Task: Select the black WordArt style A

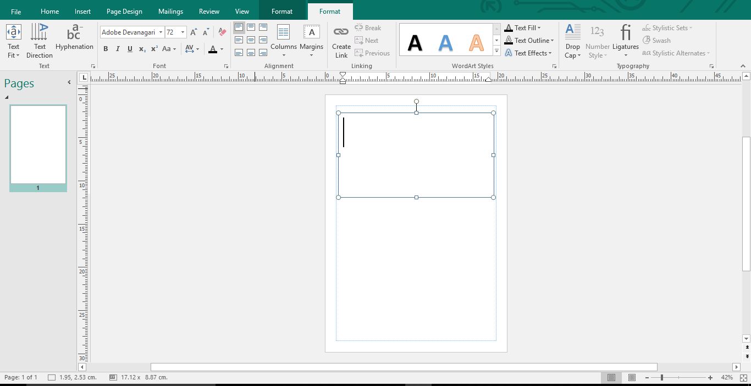Action: coord(415,42)
